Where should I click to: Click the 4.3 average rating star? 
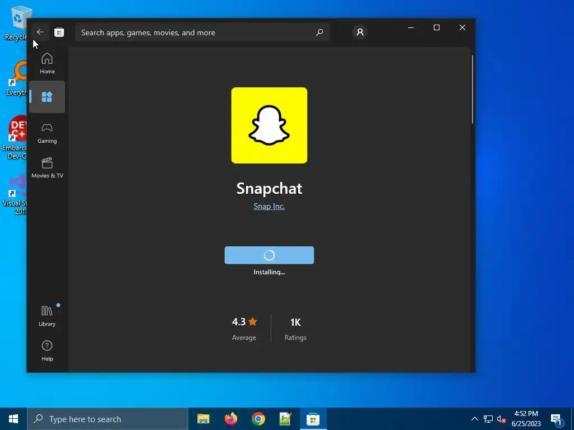coord(253,322)
